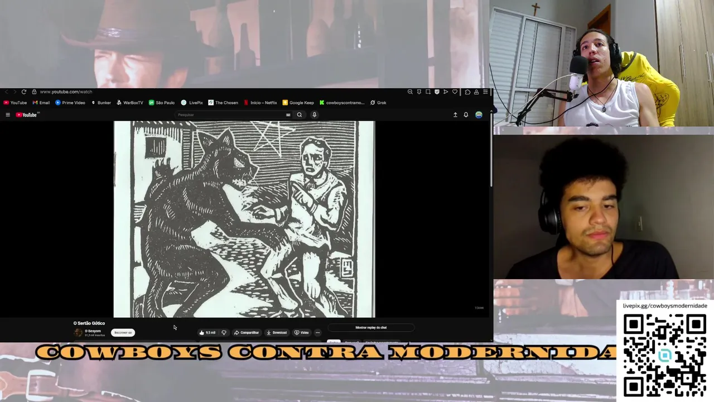The width and height of the screenshot is (714, 402).
Task: Start voice search with microphone
Action: (314, 115)
